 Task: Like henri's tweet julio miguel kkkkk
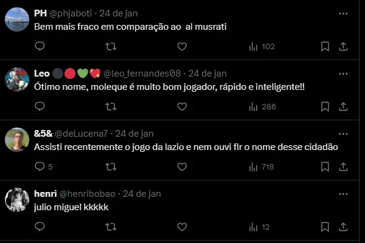(182, 227)
